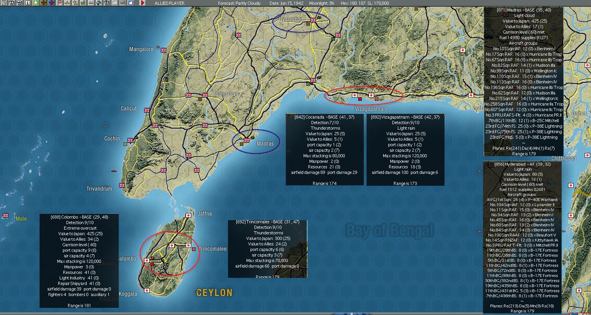This screenshot has height=315, width=591.
Task: Click the 'ALLIED PLAYER' label in top bar
Action: pyautogui.click(x=169, y=3)
